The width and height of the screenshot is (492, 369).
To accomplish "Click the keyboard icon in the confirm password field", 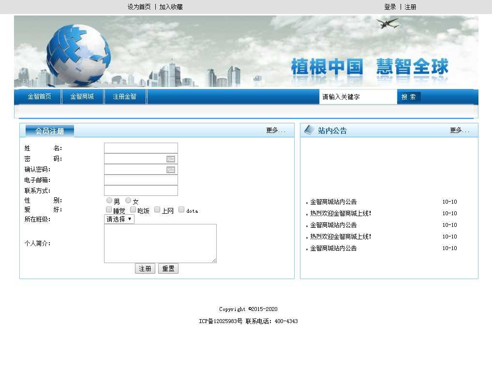I will [x=170, y=169].
